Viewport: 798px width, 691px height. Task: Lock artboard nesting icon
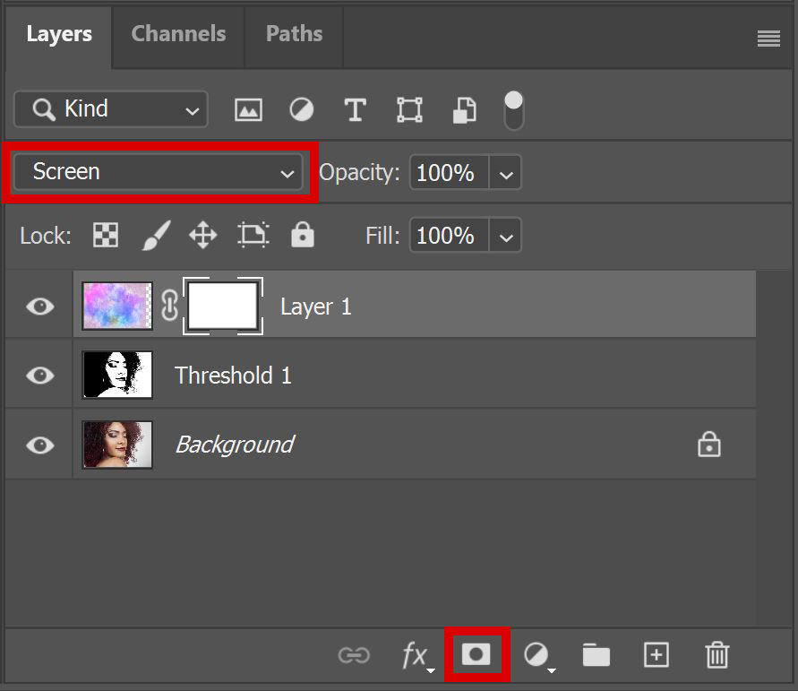[x=253, y=235]
